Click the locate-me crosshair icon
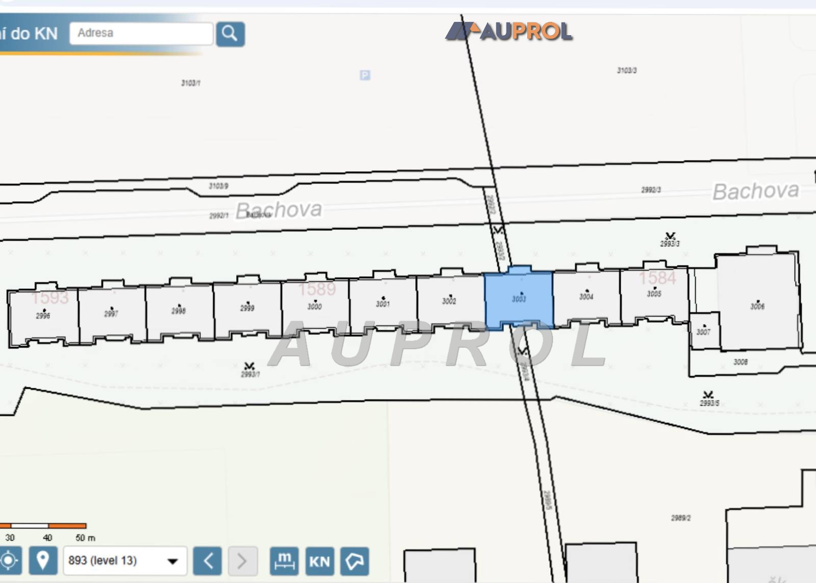This screenshot has height=583, width=816. coord(9,561)
